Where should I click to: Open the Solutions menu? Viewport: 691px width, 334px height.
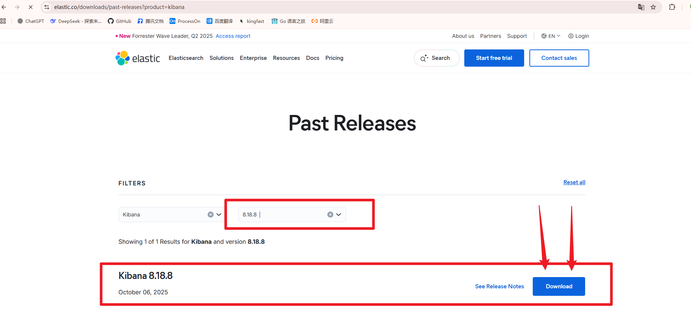[221, 58]
